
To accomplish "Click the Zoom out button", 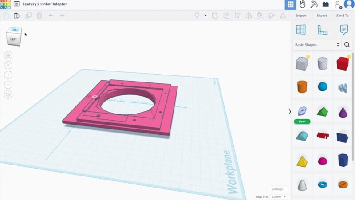I will click(8, 85).
